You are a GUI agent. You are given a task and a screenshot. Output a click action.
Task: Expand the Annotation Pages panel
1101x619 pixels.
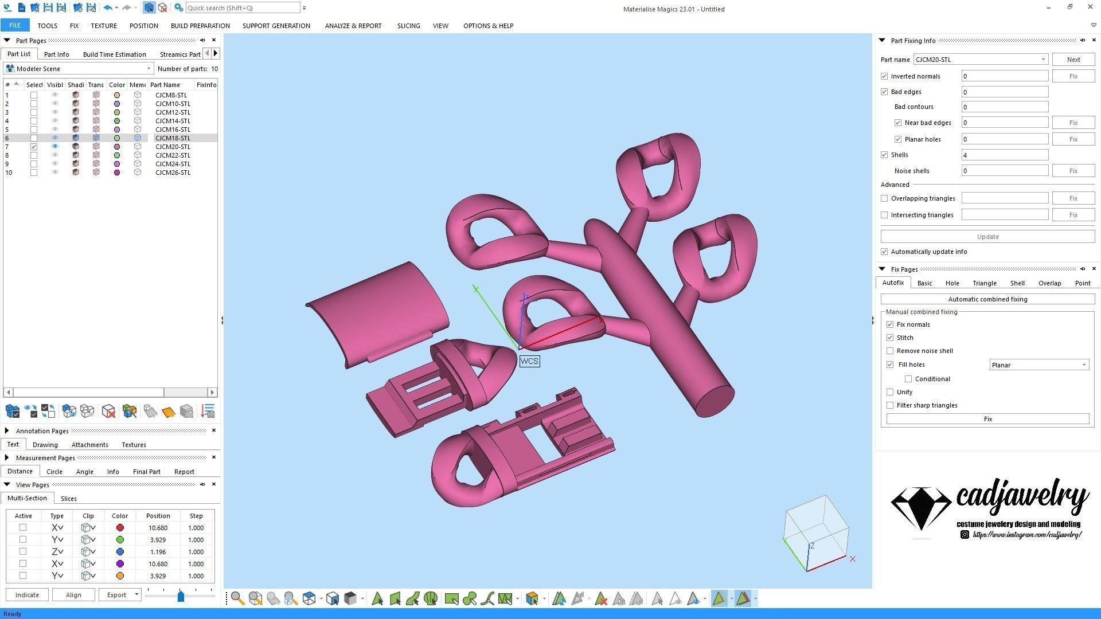pyautogui.click(x=7, y=430)
